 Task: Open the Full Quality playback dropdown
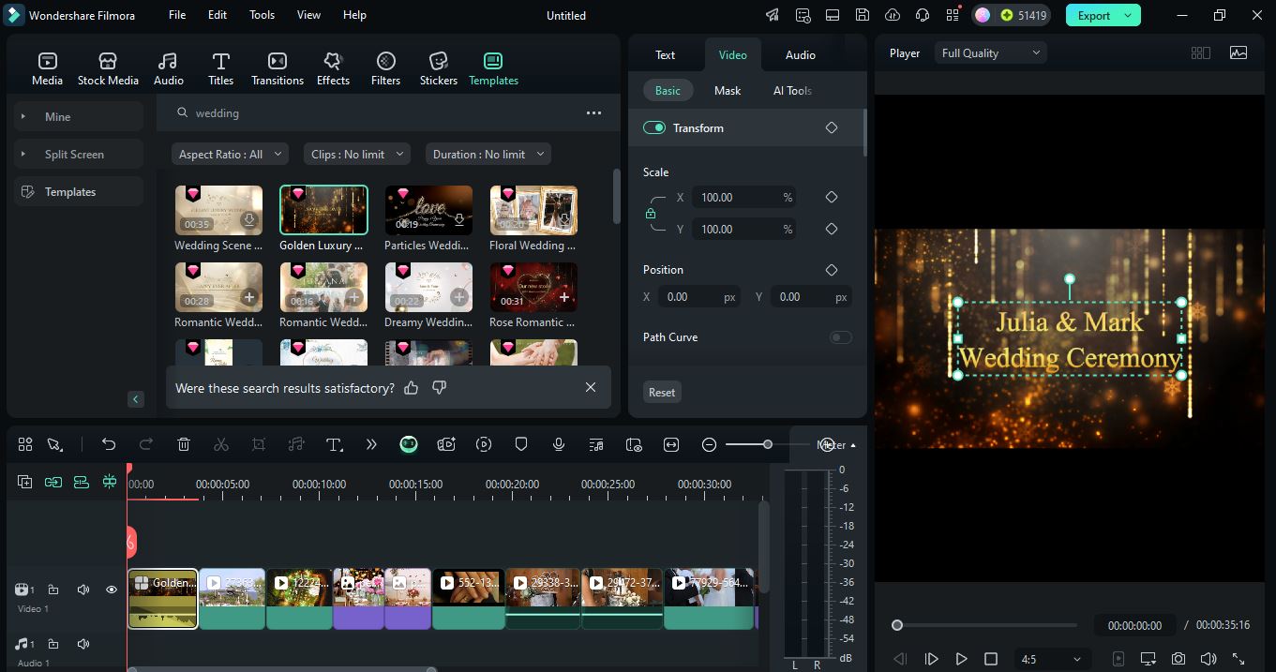pyautogui.click(x=990, y=52)
